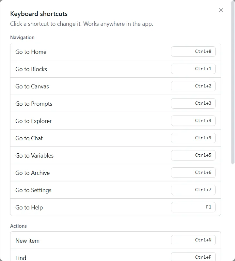The height and width of the screenshot is (261, 235).
Task: Change the Go to Home shortcut Ctrl+8
Action: click(x=193, y=52)
